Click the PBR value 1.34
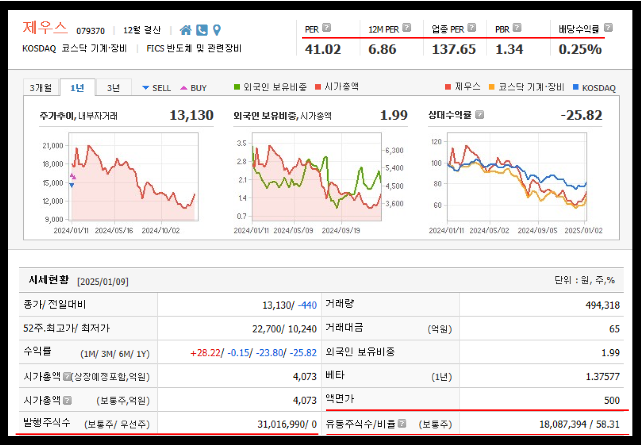This screenshot has height=445, width=641. pos(509,49)
